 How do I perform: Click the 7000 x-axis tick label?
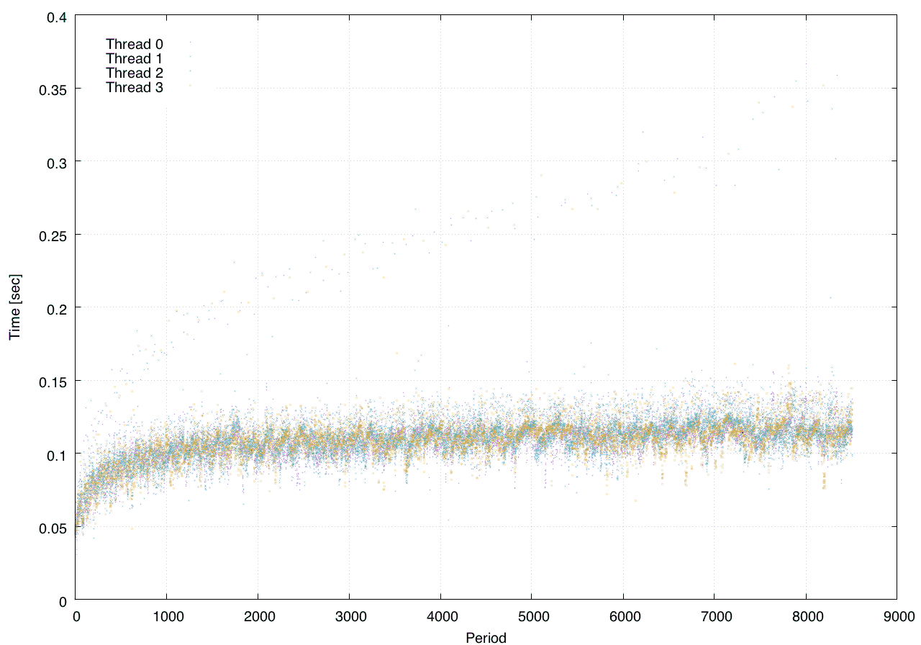714,616
